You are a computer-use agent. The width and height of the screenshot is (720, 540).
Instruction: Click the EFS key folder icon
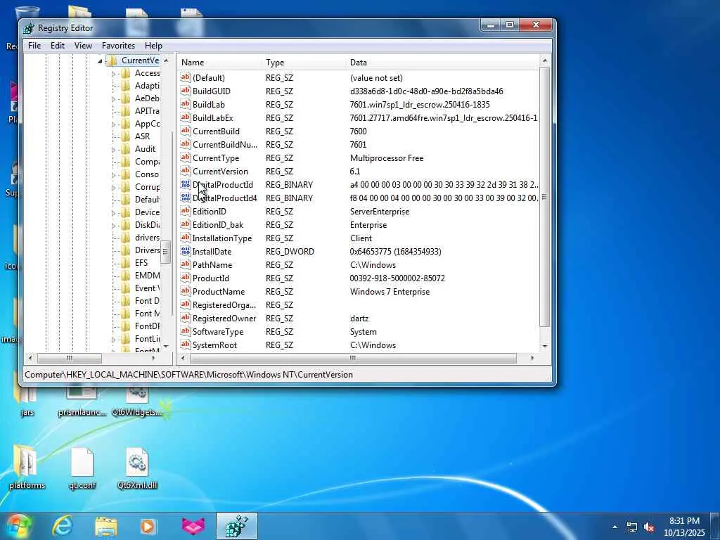coord(125,263)
